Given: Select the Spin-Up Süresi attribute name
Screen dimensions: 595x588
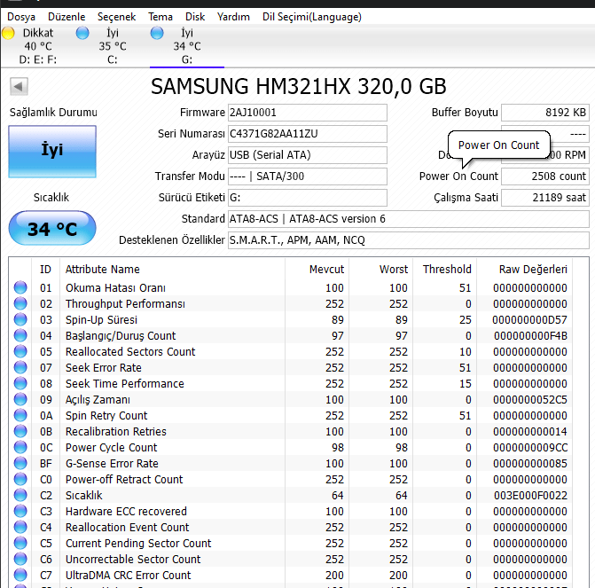Looking at the screenshot, I should tap(101, 320).
